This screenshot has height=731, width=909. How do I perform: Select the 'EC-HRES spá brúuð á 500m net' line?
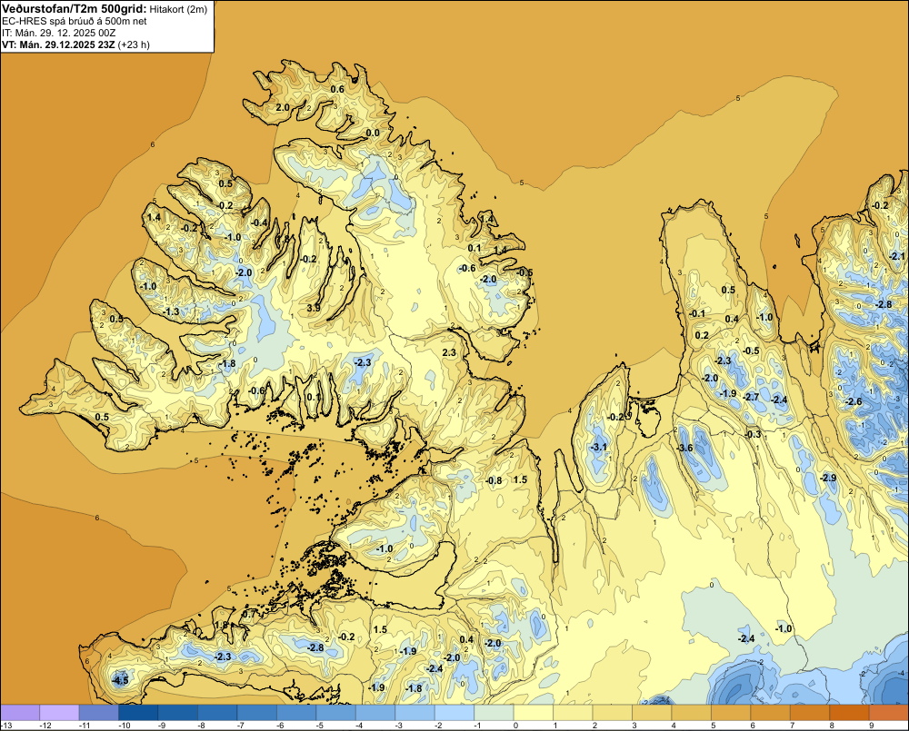pyautogui.click(x=75, y=21)
